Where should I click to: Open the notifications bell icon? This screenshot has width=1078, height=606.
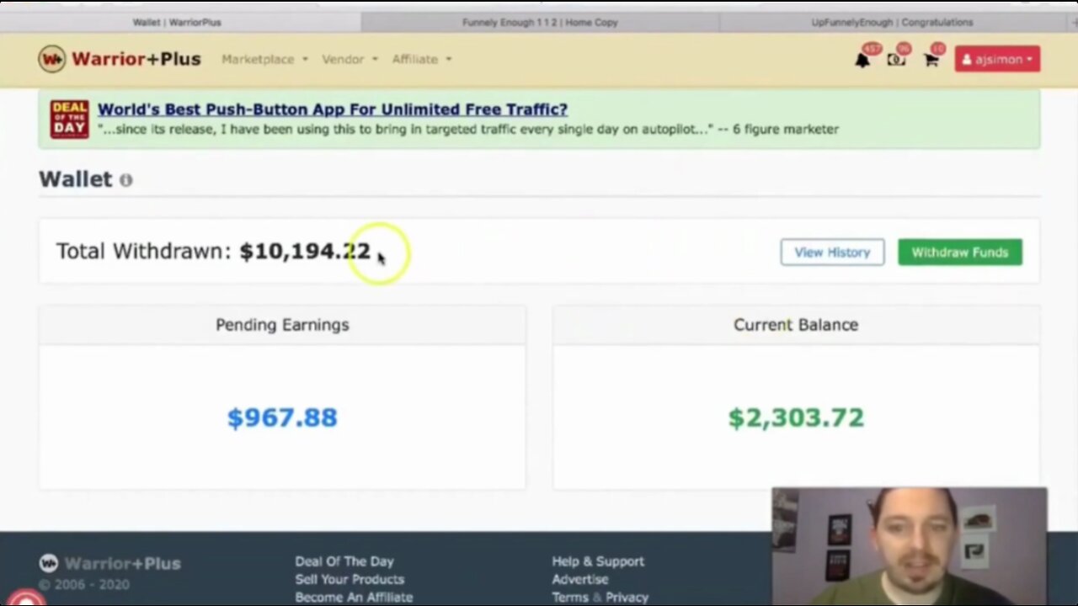[862, 60]
